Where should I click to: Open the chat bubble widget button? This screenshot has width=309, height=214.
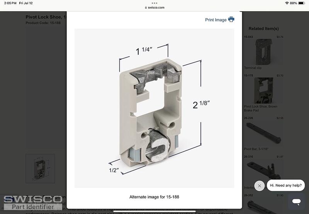click(x=296, y=201)
